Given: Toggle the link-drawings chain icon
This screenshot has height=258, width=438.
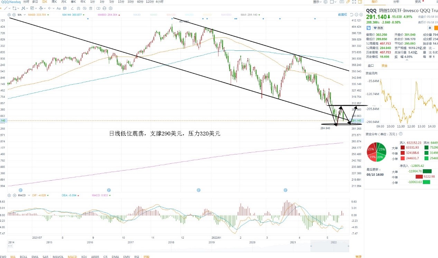Looking at the screenshot, I should [x=98, y=8].
